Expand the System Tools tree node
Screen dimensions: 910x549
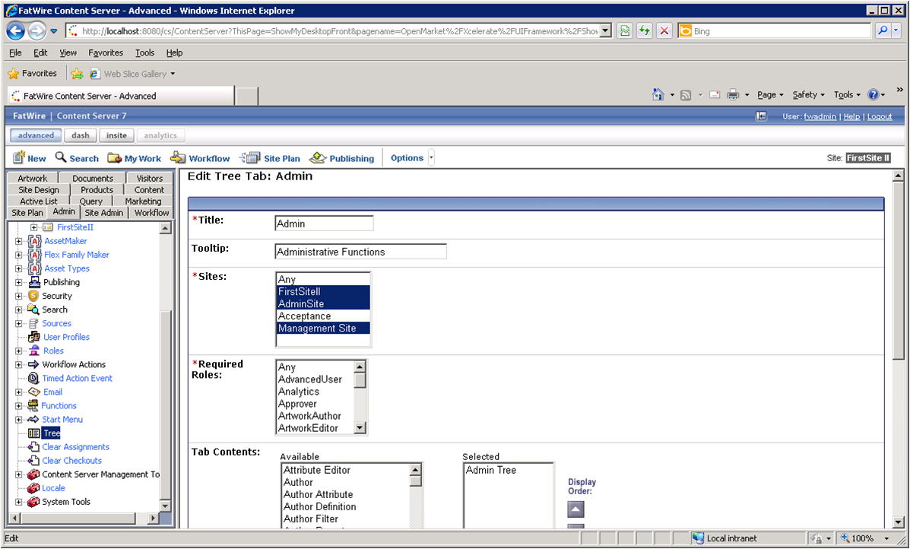point(18,502)
